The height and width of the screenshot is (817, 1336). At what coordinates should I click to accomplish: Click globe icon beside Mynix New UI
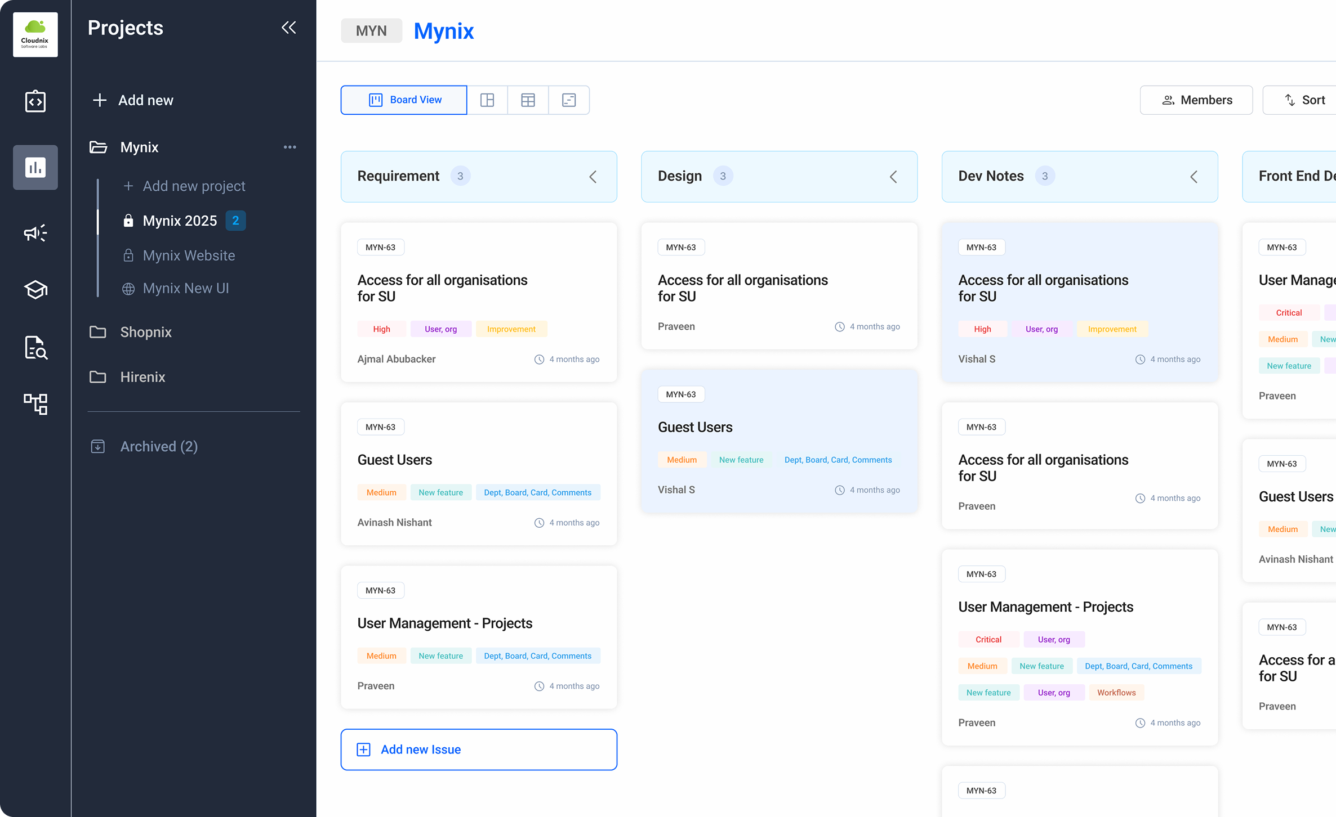(128, 289)
